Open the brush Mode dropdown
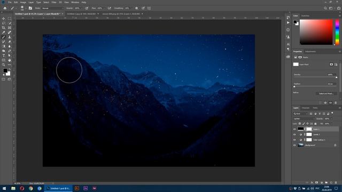The image size is (342, 192). click(x=52, y=9)
